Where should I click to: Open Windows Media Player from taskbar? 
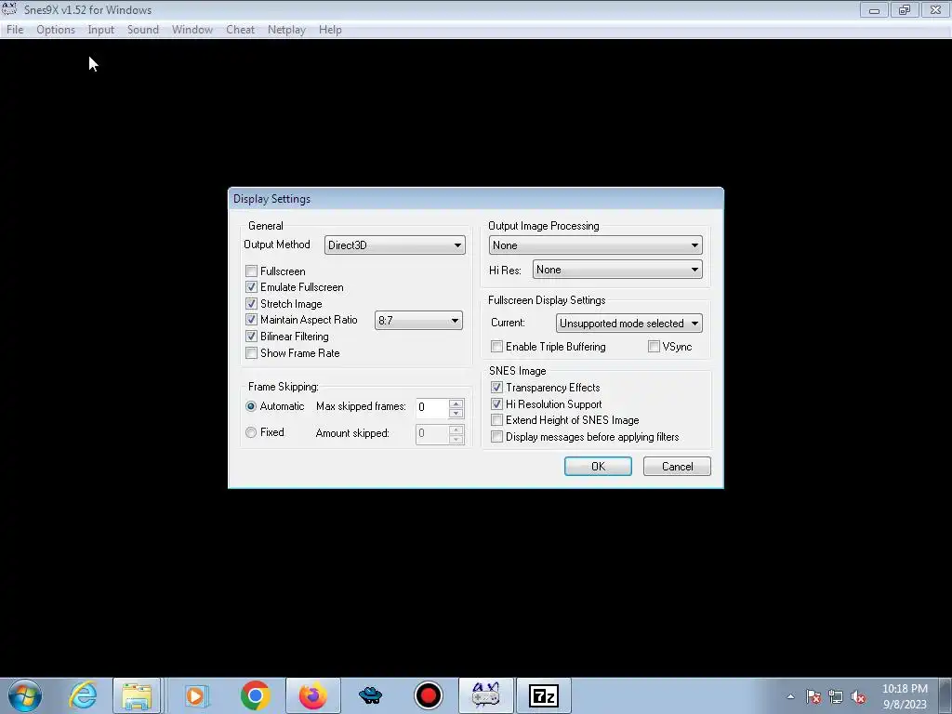point(195,695)
